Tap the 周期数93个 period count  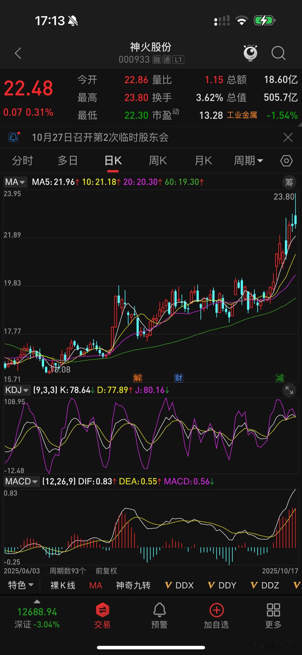[x=68, y=571]
